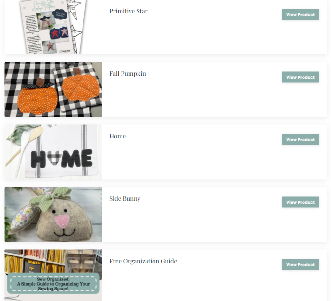View Product for Home pattern

300,140
